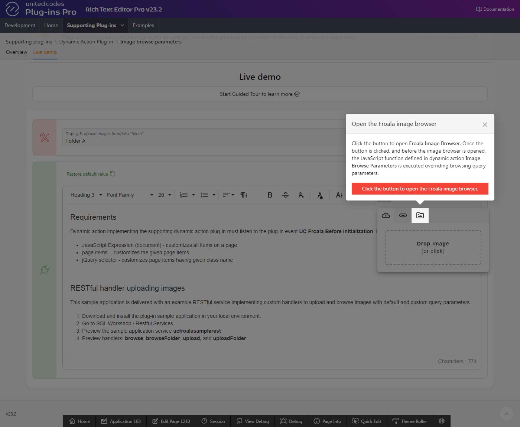Click the developer toolbar settings gear

(442, 421)
